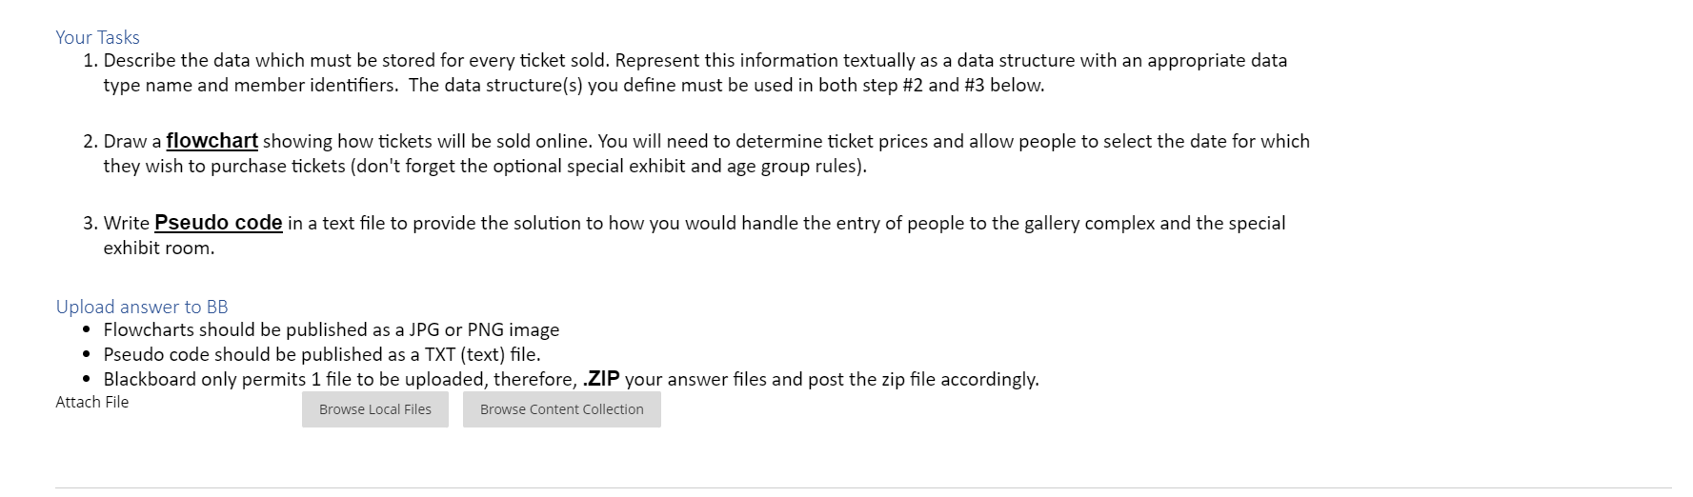Click the 'Upload answer to BB' heading
Screen dimensions: 1693x497
(142, 307)
